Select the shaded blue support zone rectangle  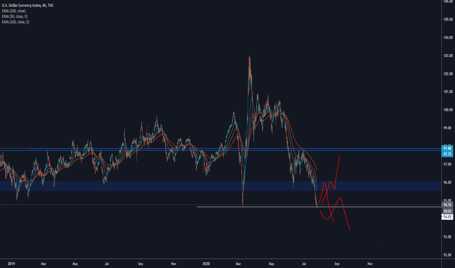tap(221, 186)
